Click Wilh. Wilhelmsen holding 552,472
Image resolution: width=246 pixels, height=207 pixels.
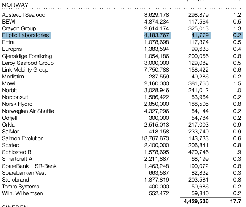(159, 193)
